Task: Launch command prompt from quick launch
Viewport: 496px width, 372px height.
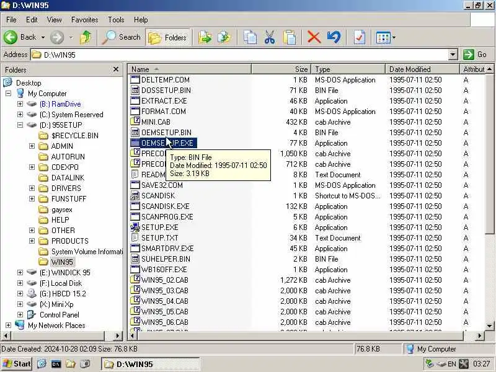Action: (x=56, y=364)
